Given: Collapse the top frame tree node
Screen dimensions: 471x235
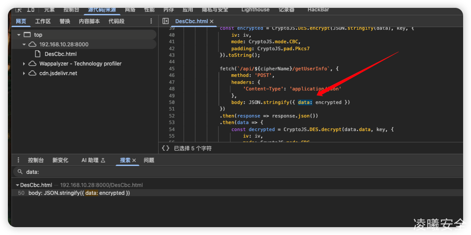Looking at the screenshot, I should [x=19, y=35].
